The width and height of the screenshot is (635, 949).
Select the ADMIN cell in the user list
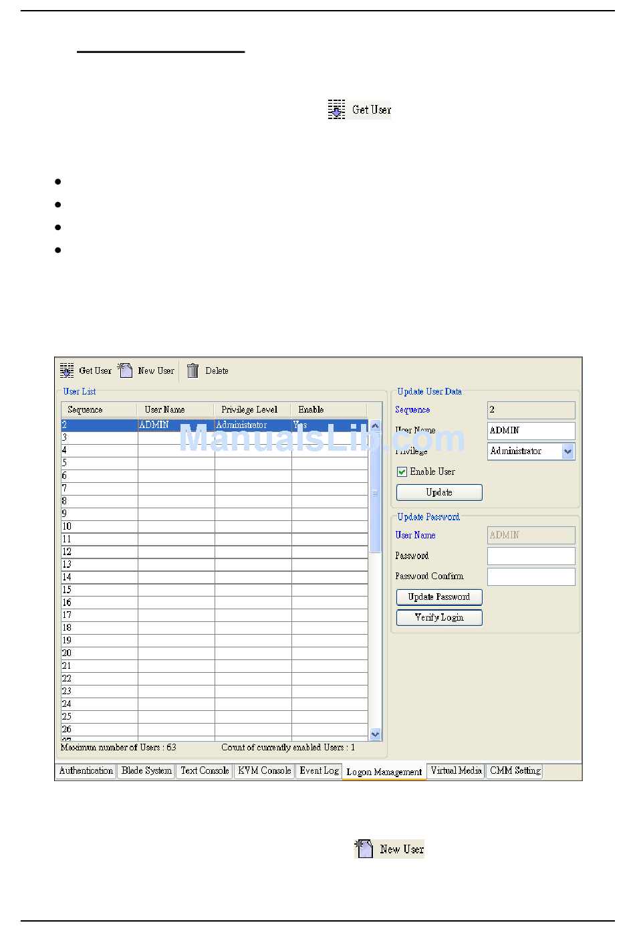point(176,425)
